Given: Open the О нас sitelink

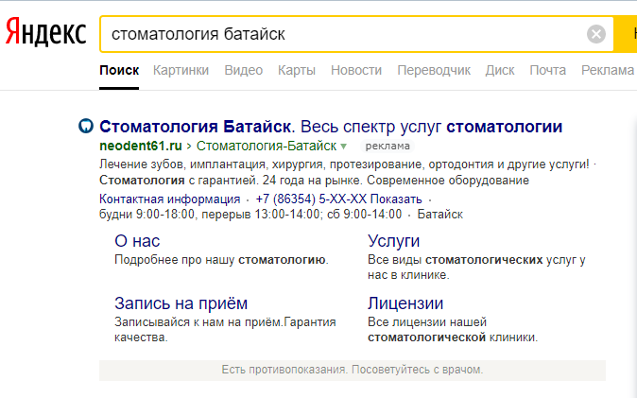Looking at the screenshot, I should [x=137, y=241].
